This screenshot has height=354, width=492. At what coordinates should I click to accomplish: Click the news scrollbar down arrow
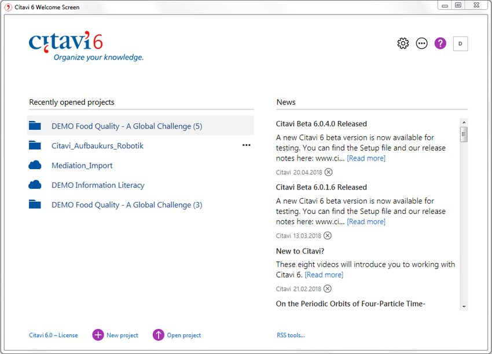click(x=464, y=306)
